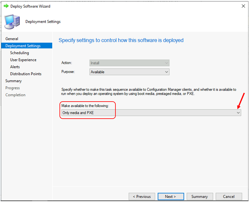
Task: Switch to the Alerts step
Action: pyautogui.click(x=15, y=67)
